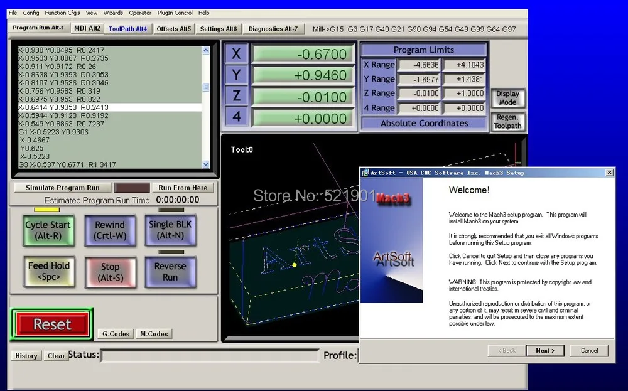Switch to ToolPath Alt4 tab

pyautogui.click(x=127, y=29)
